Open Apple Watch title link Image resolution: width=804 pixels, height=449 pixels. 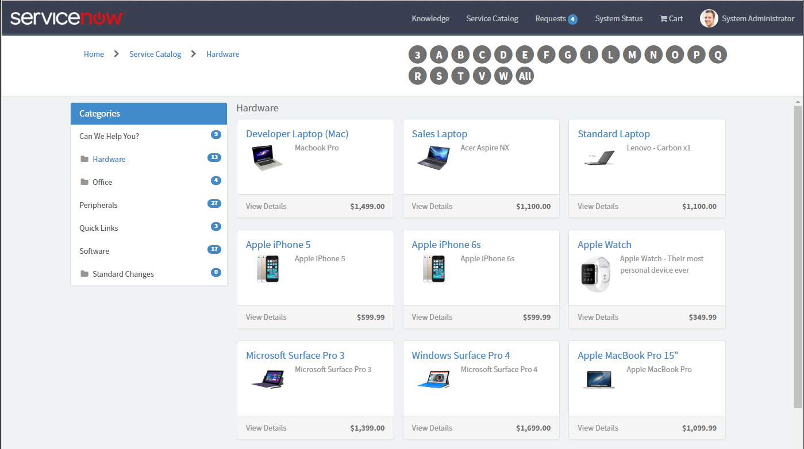605,245
